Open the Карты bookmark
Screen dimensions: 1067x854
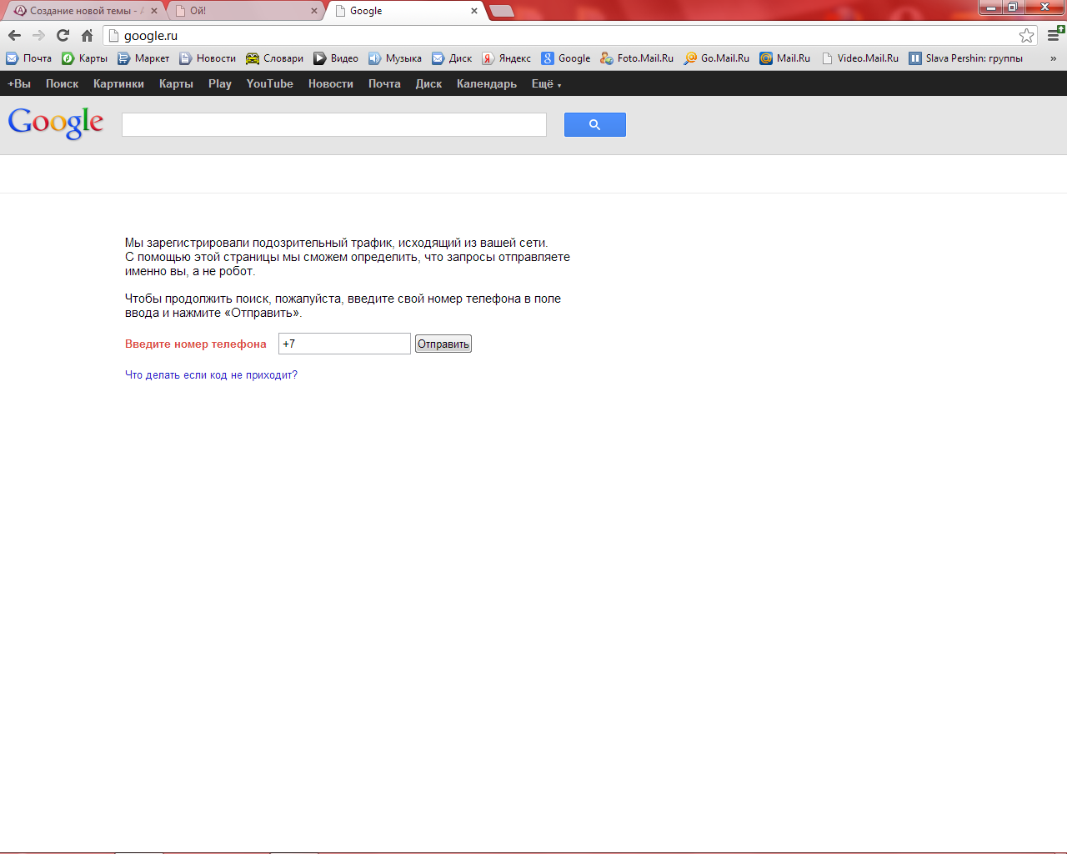85,58
